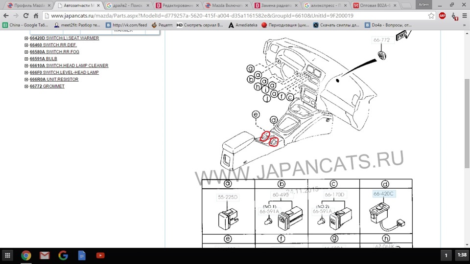This screenshot has height=264, width=470.
Task: Close the Автозапчасти tab
Action: [x=98, y=5]
